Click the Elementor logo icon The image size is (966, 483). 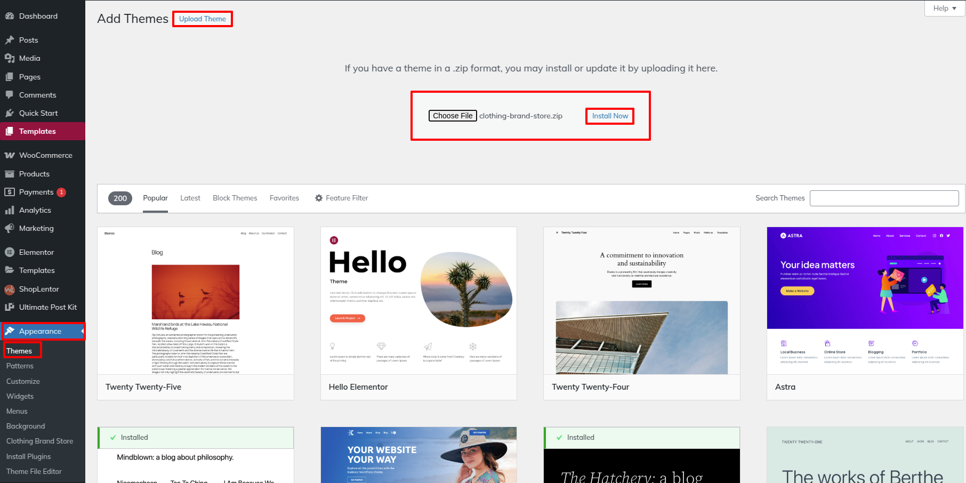[10, 252]
